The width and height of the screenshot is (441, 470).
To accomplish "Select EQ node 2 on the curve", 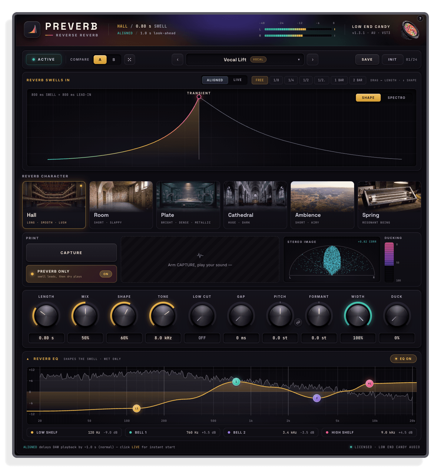I will 317,398.
